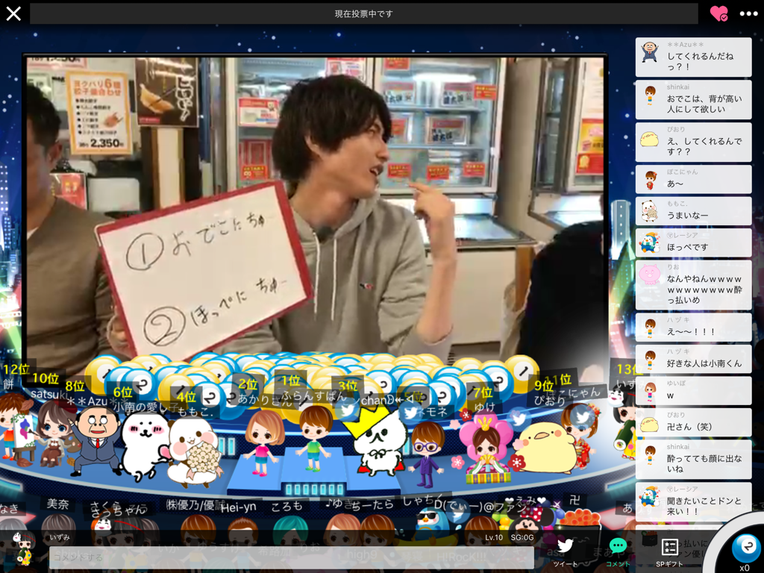The image size is (764, 573).
Task: Tap the 美奈 audience name label
Action: [x=57, y=504]
